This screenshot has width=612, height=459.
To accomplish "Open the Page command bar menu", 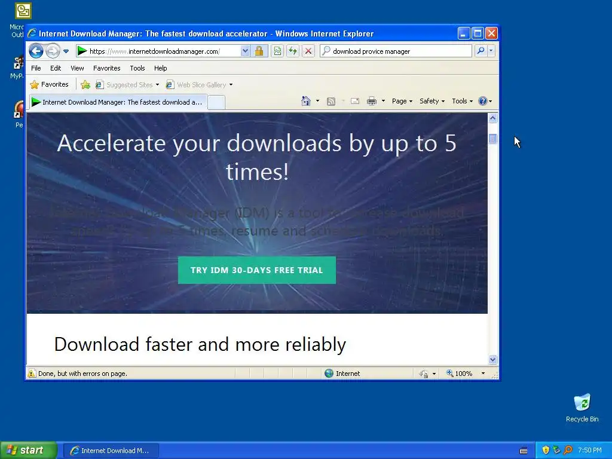I will click(402, 101).
